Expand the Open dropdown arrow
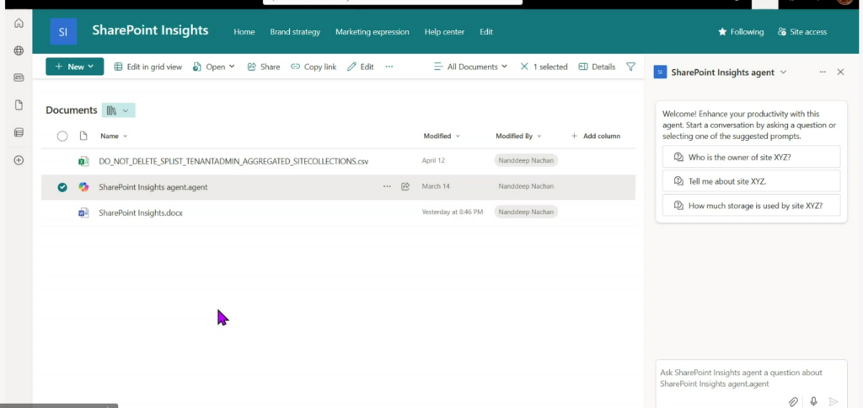The width and height of the screenshot is (863, 408). point(232,67)
